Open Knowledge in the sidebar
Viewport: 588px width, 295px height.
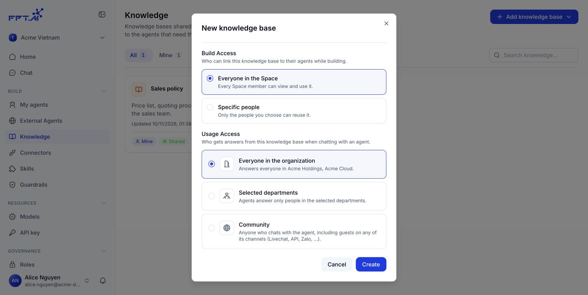57,137
